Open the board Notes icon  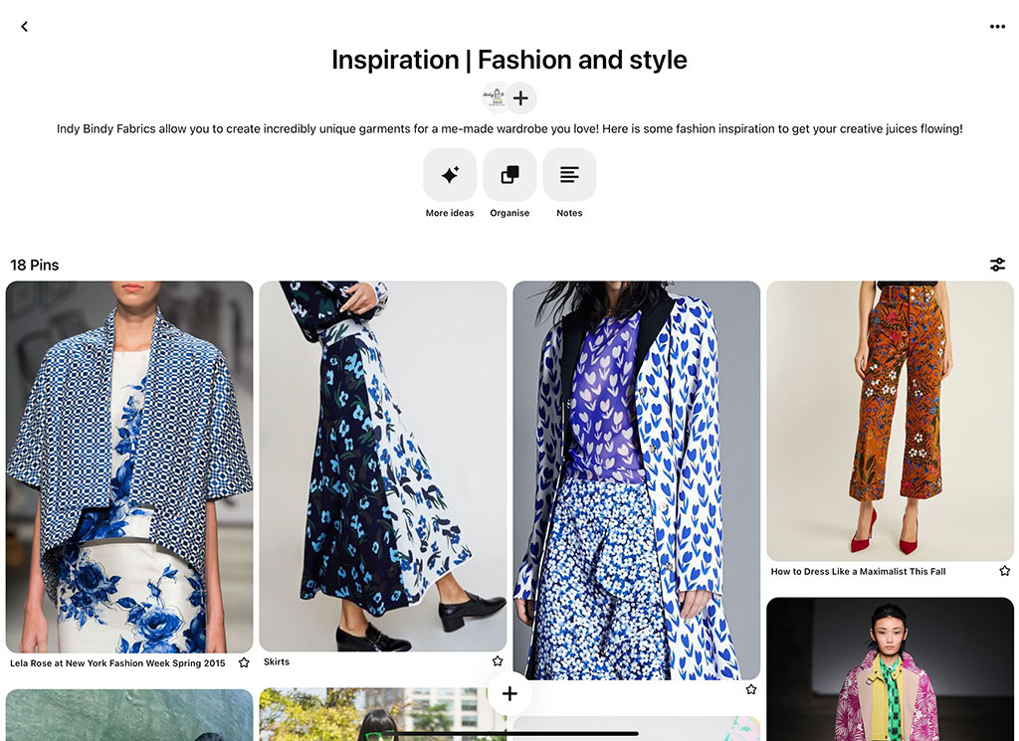coord(569,175)
